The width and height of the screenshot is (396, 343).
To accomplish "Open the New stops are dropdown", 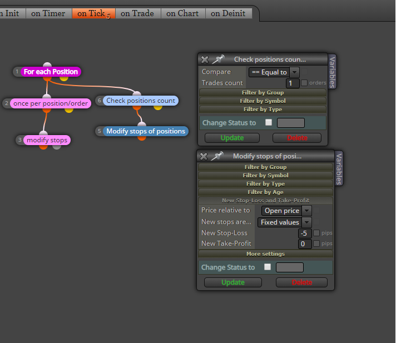I will pyautogui.click(x=284, y=222).
